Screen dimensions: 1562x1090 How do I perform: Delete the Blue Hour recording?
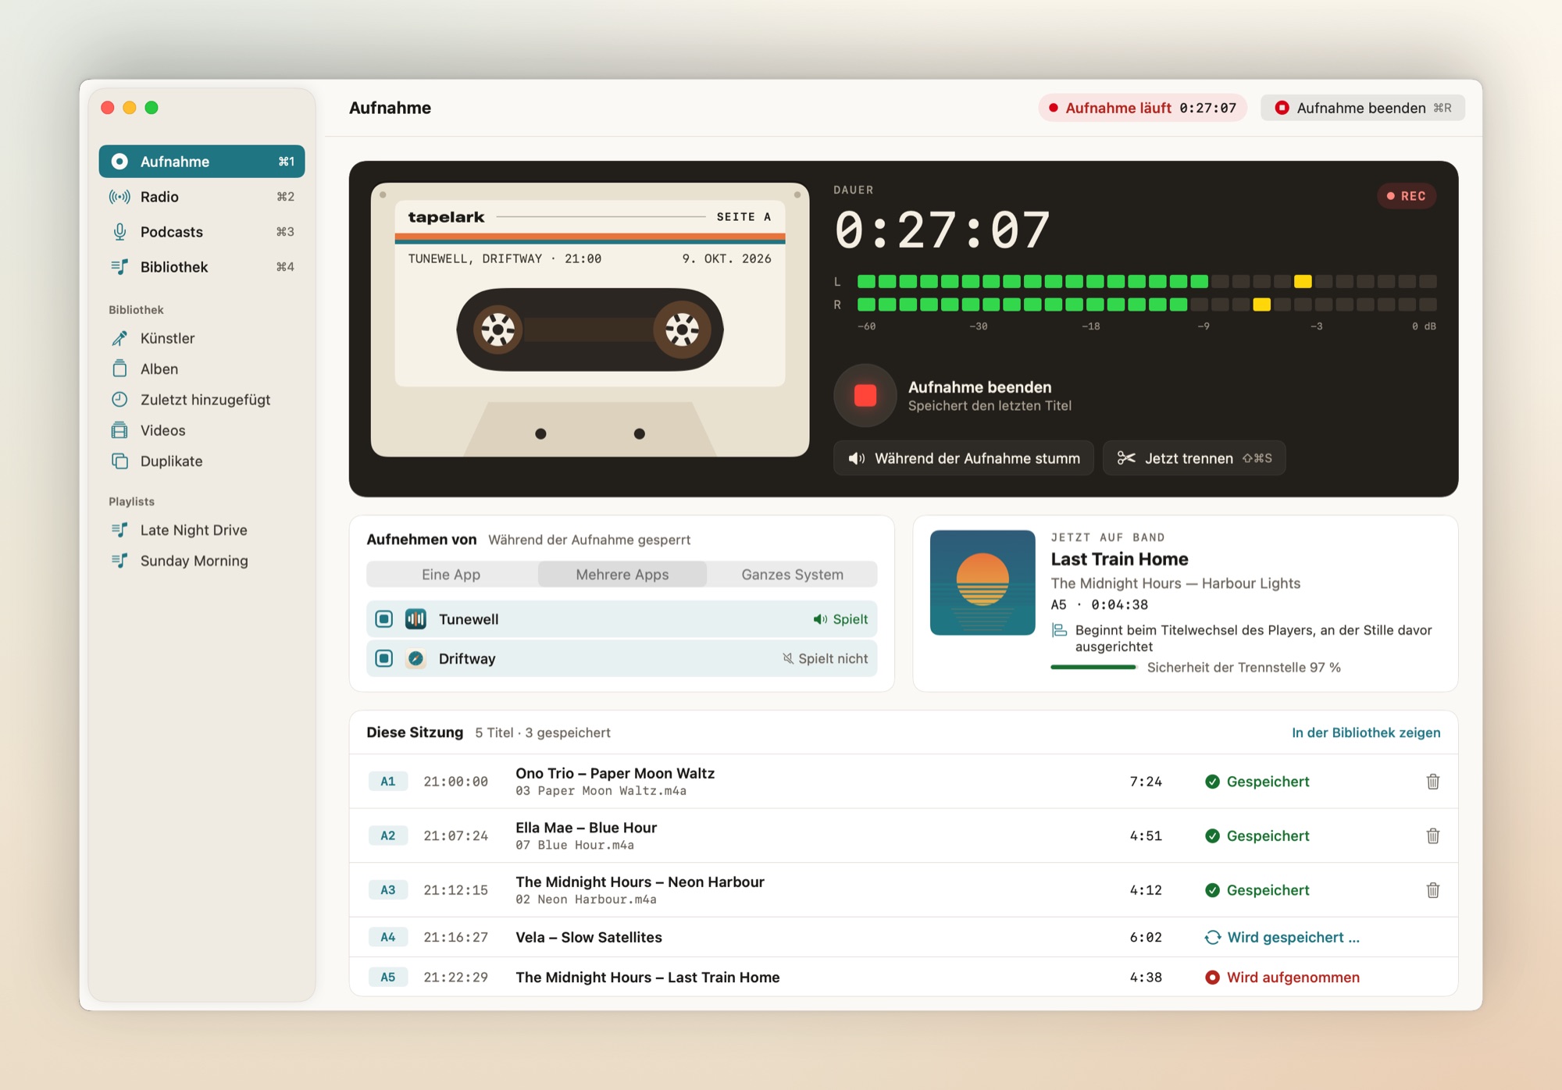[1433, 835]
